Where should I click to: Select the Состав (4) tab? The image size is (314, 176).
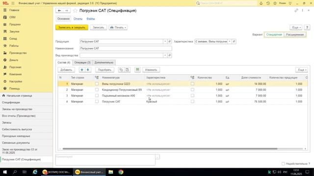(64, 63)
